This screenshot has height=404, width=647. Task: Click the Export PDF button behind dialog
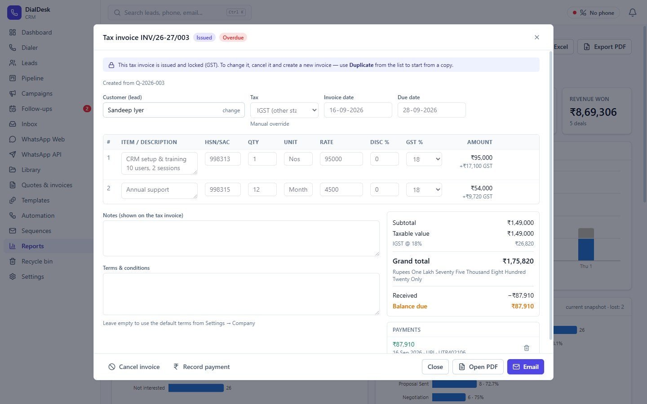(x=604, y=47)
